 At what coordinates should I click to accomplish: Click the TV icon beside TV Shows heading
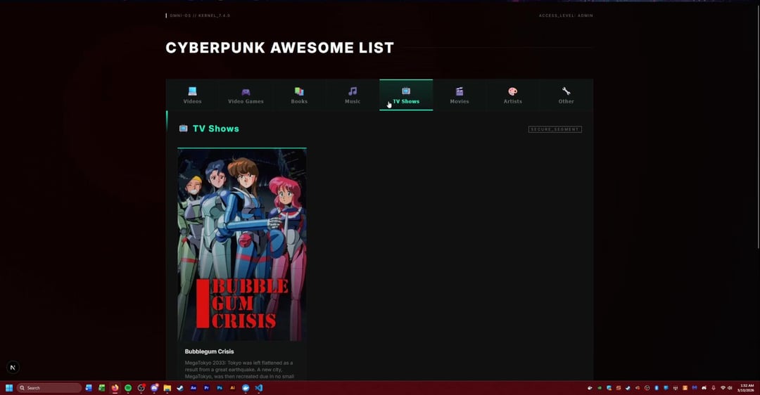click(x=184, y=129)
